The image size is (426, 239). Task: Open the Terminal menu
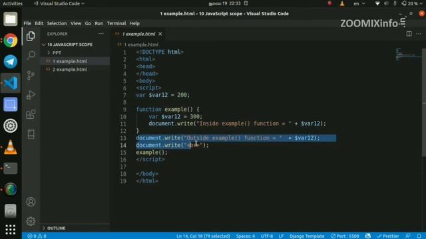tap(116, 23)
